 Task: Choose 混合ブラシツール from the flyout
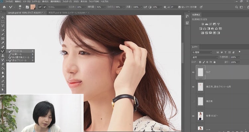[x=20, y=61]
